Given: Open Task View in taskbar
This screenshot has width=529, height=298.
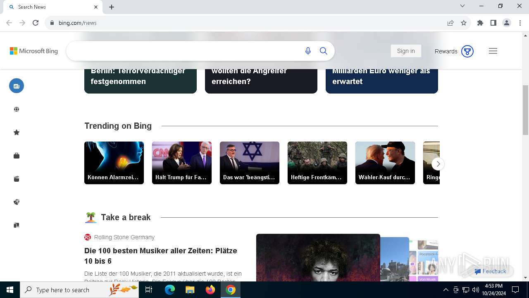Looking at the screenshot, I should [149, 290].
